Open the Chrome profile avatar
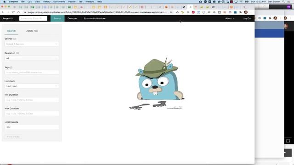Image resolution: width=294 pixels, height=165 pixels. [x=246, y=12]
